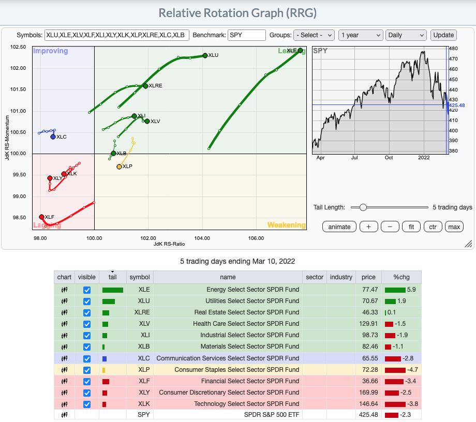This screenshot has width=476, height=422.
Task: Sort table by symbol column header
Action: 140,277
